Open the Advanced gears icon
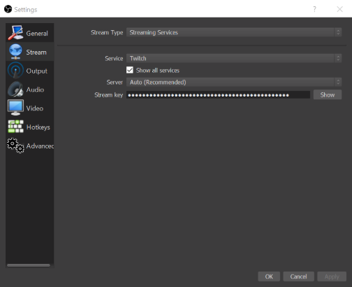Image resolution: width=352 pixels, height=287 pixels. [15, 146]
